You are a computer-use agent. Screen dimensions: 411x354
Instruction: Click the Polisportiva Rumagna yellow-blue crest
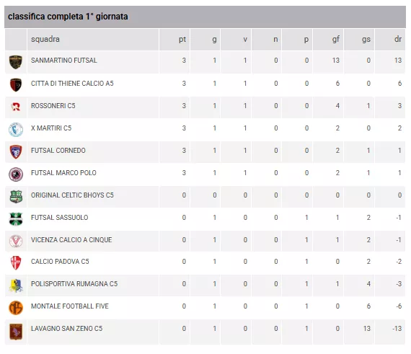point(16,286)
